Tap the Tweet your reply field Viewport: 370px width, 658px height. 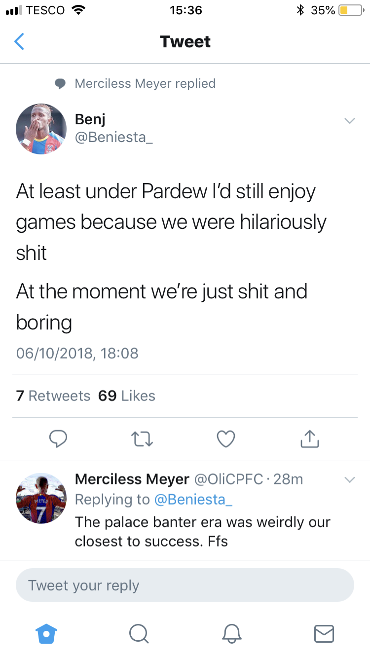tap(185, 585)
